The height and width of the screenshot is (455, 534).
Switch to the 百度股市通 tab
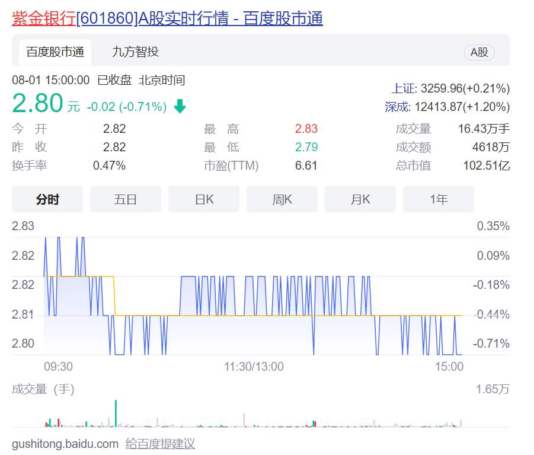click(x=55, y=52)
